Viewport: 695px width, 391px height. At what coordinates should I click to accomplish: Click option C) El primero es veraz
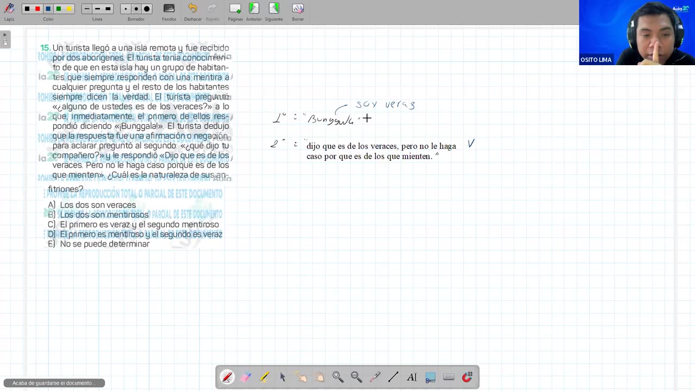point(134,225)
